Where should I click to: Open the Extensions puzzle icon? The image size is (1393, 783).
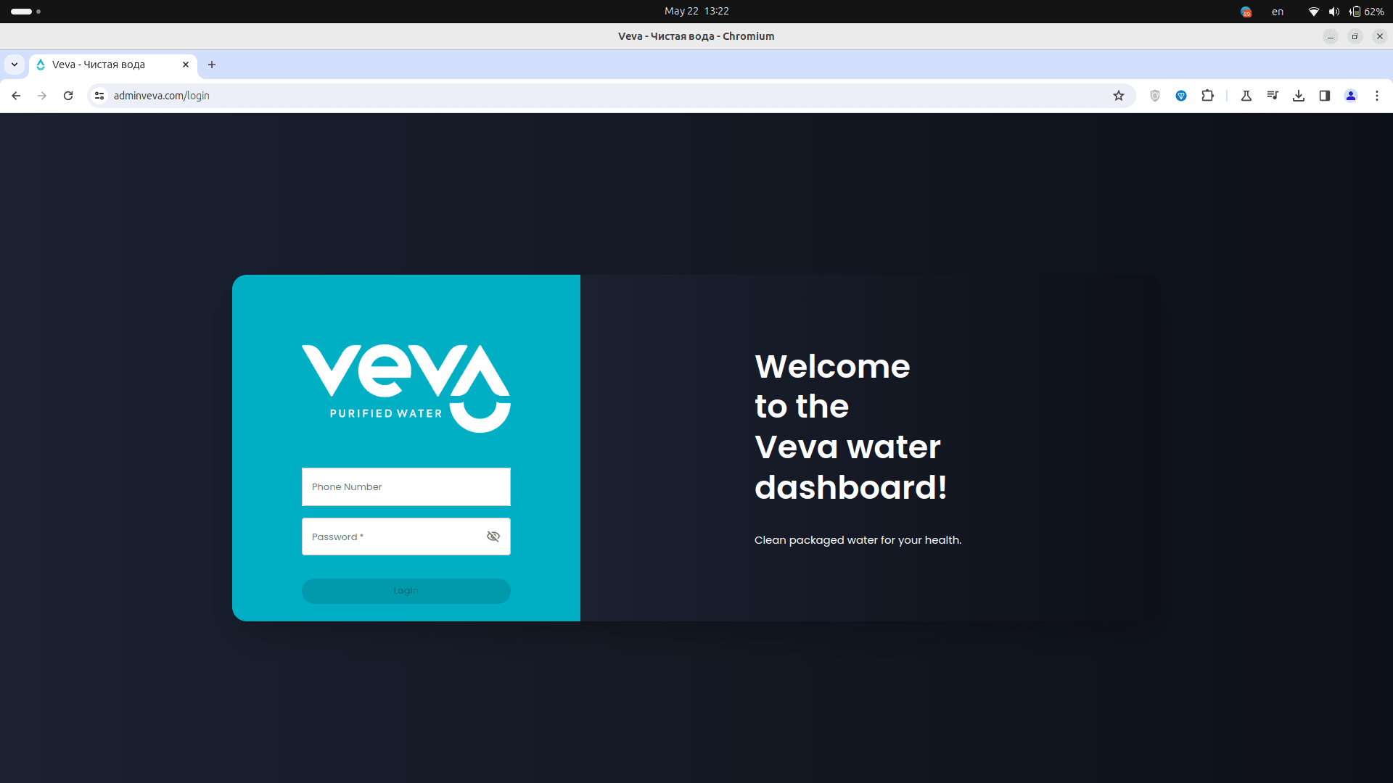click(x=1207, y=96)
